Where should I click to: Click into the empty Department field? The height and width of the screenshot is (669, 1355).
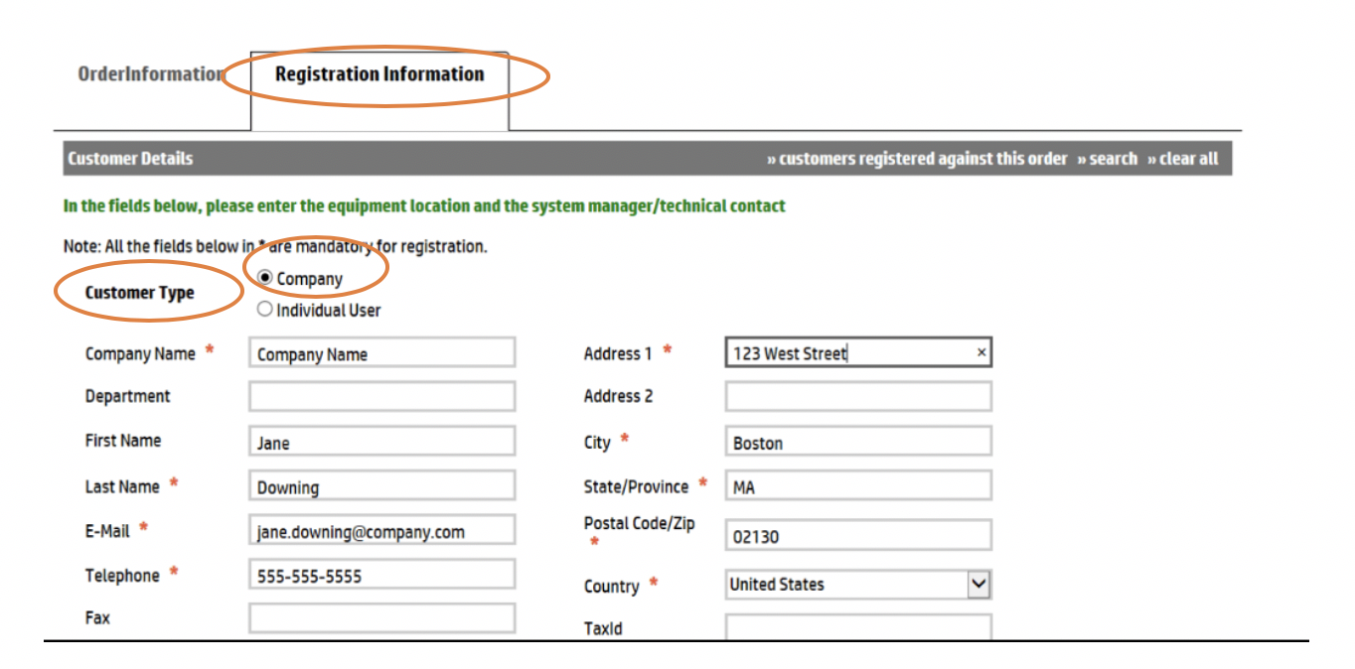point(382,396)
